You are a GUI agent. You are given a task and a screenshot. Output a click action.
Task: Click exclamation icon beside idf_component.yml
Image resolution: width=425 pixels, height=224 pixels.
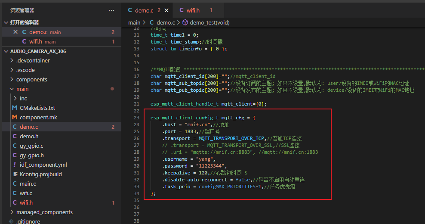coord(15,165)
